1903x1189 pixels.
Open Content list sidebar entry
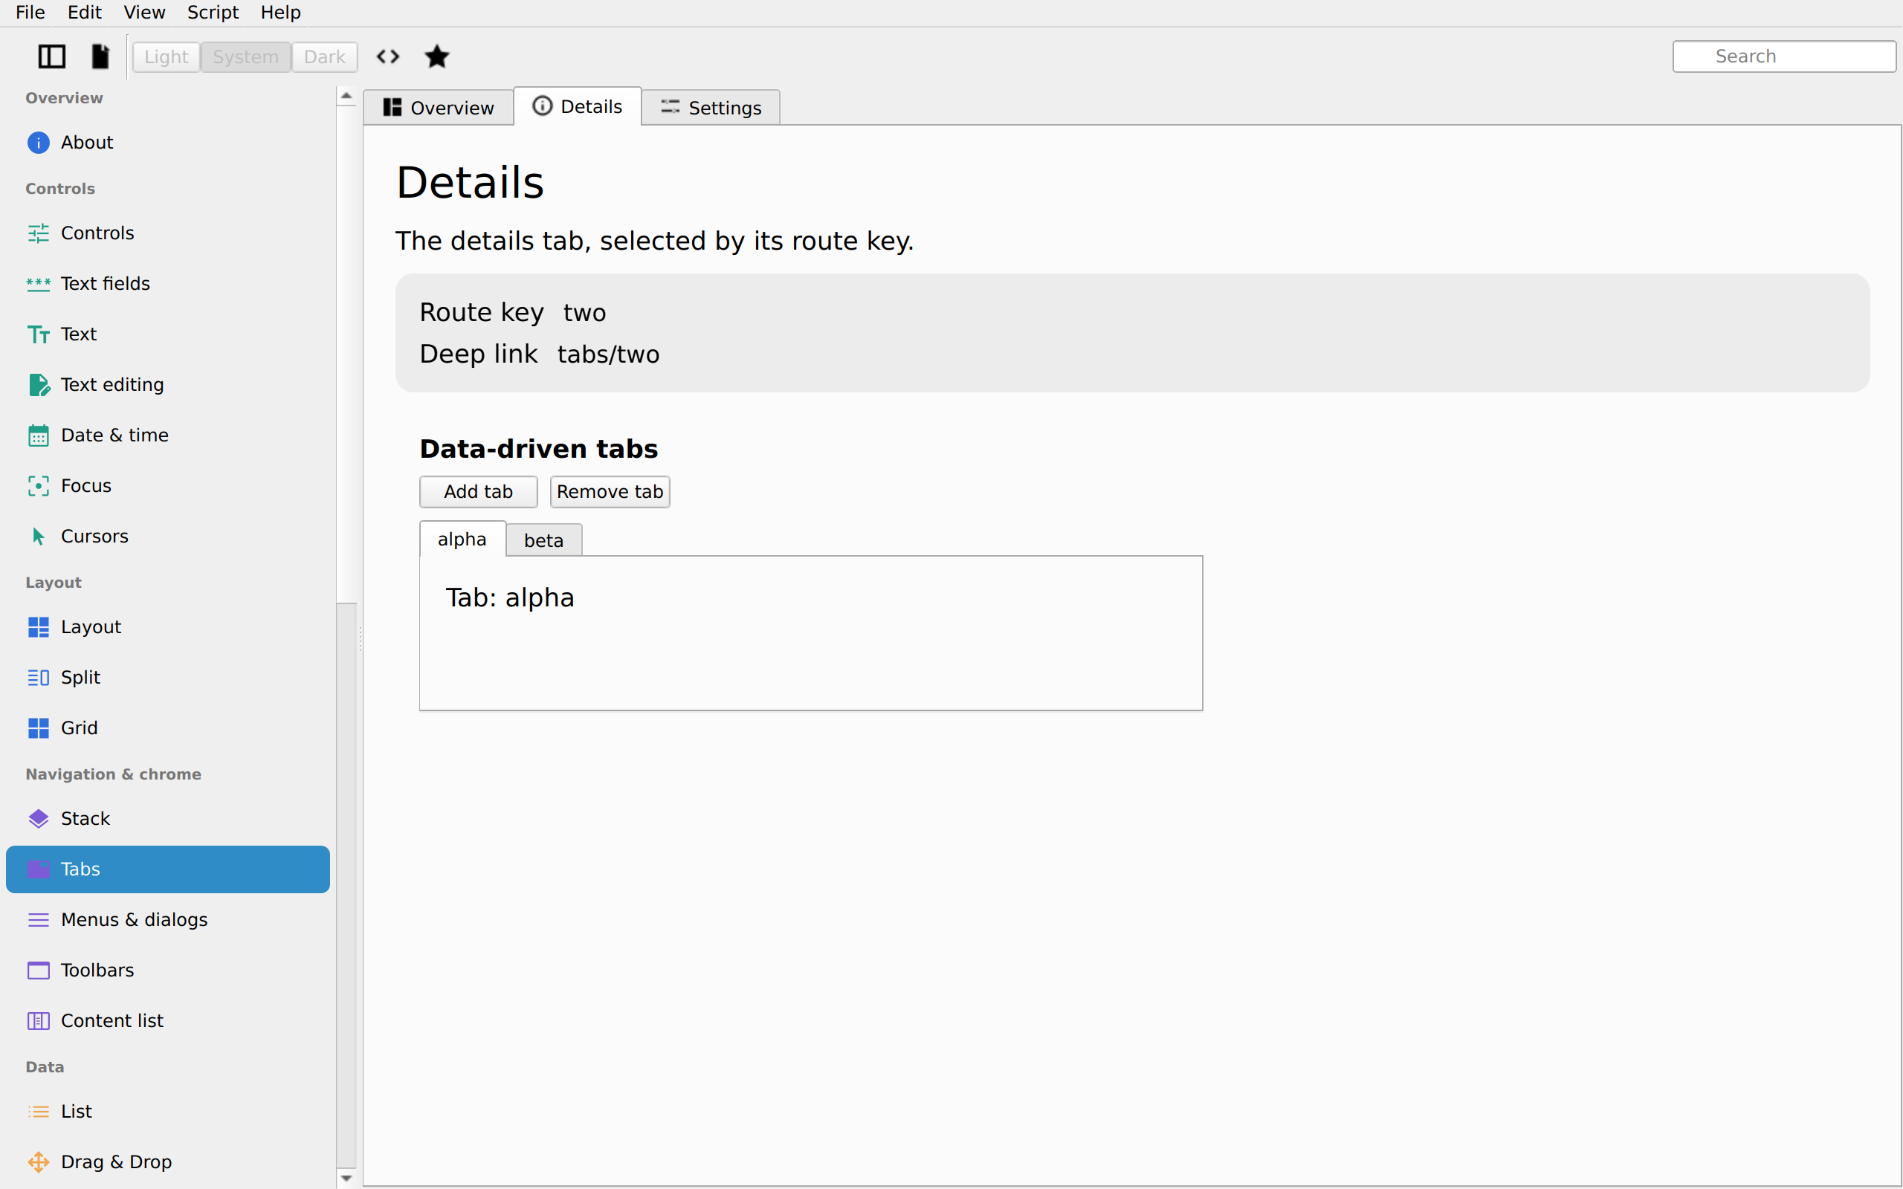tap(167, 1021)
